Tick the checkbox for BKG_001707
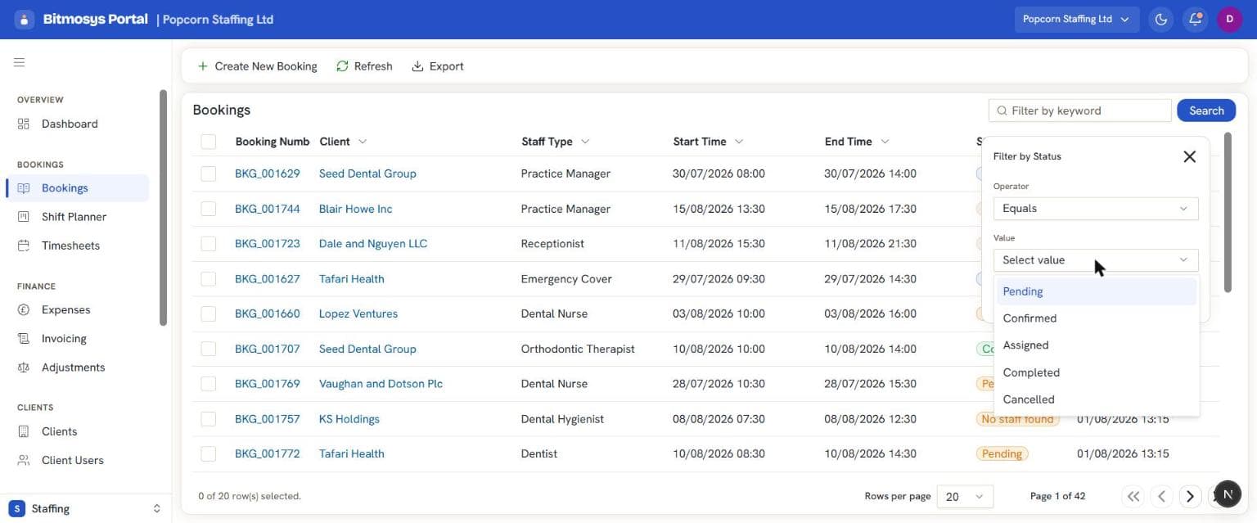 tap(209, 349)
